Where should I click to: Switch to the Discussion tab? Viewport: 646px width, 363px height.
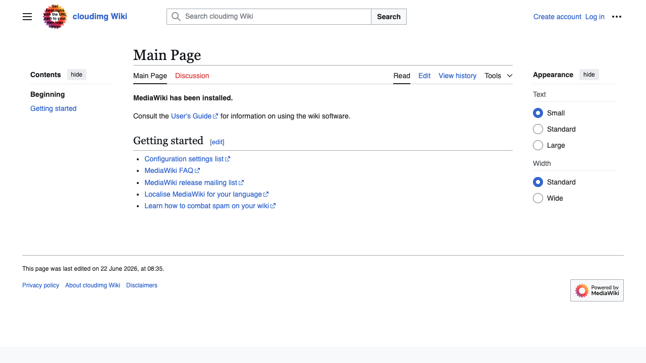tap(192, 76)
